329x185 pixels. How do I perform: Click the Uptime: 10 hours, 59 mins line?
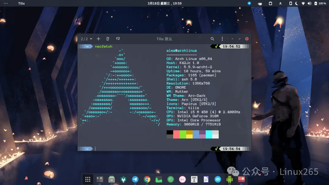193,71
